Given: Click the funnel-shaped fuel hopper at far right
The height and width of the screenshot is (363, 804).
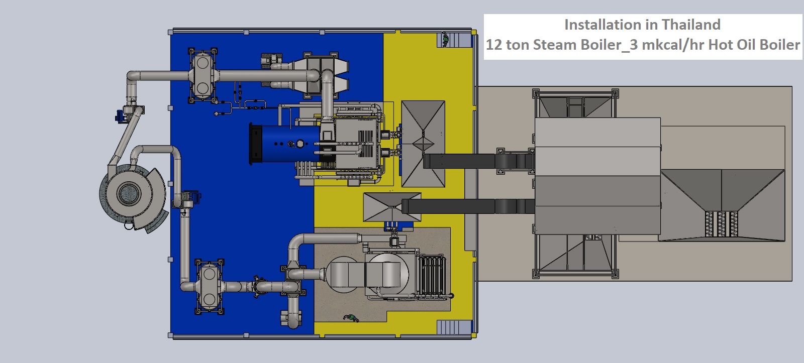Looking at the screenshot, I should click(x=722, y=205).
